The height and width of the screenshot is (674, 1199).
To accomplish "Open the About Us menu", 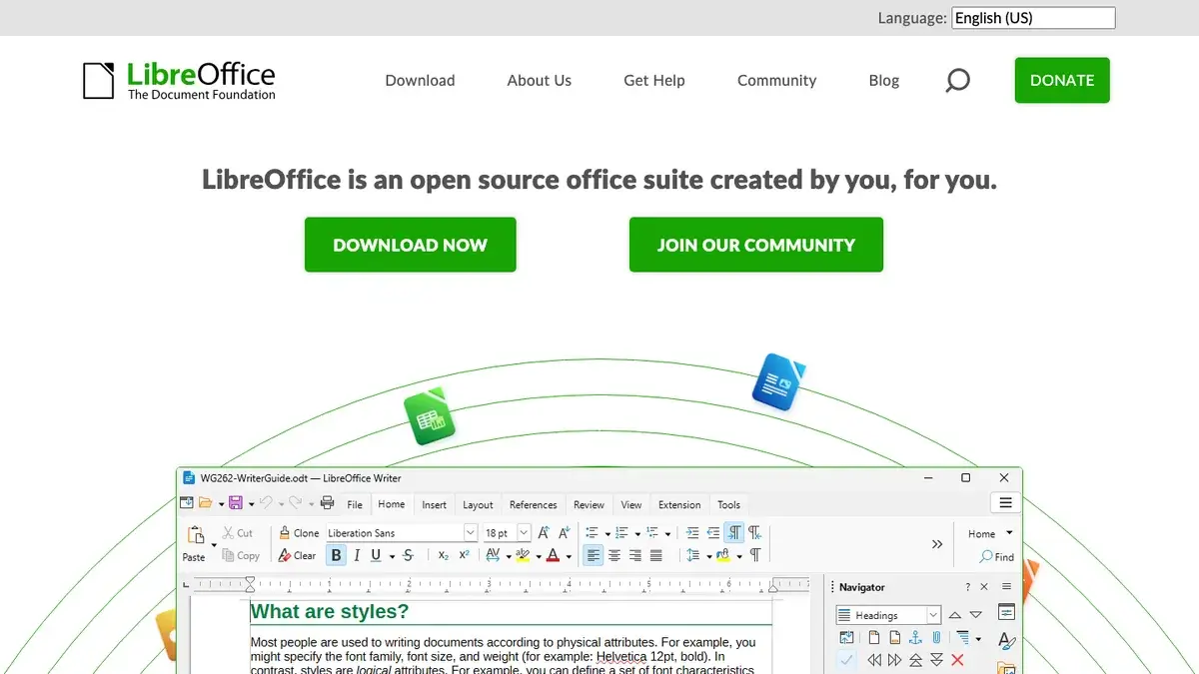I will pyautogui.click(x=540, y=80).
